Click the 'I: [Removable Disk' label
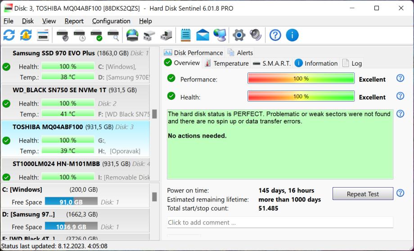414x251 pixels. coord(124,177)
